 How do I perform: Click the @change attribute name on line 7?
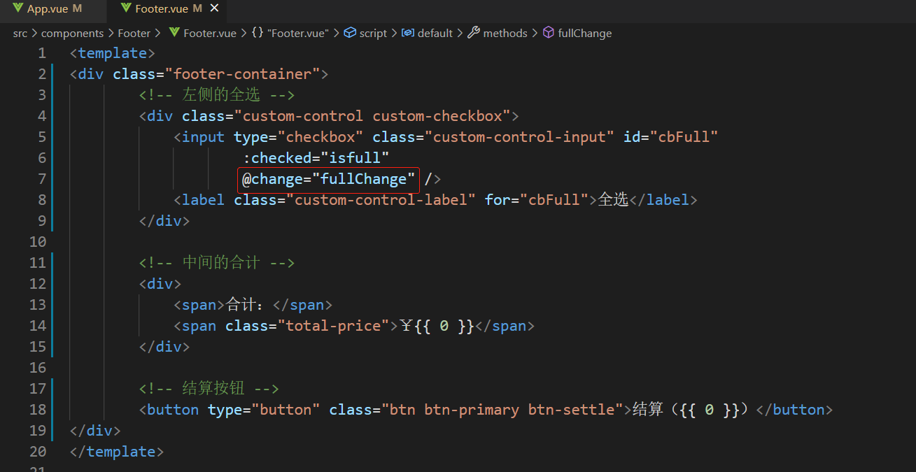click(273, 179)
